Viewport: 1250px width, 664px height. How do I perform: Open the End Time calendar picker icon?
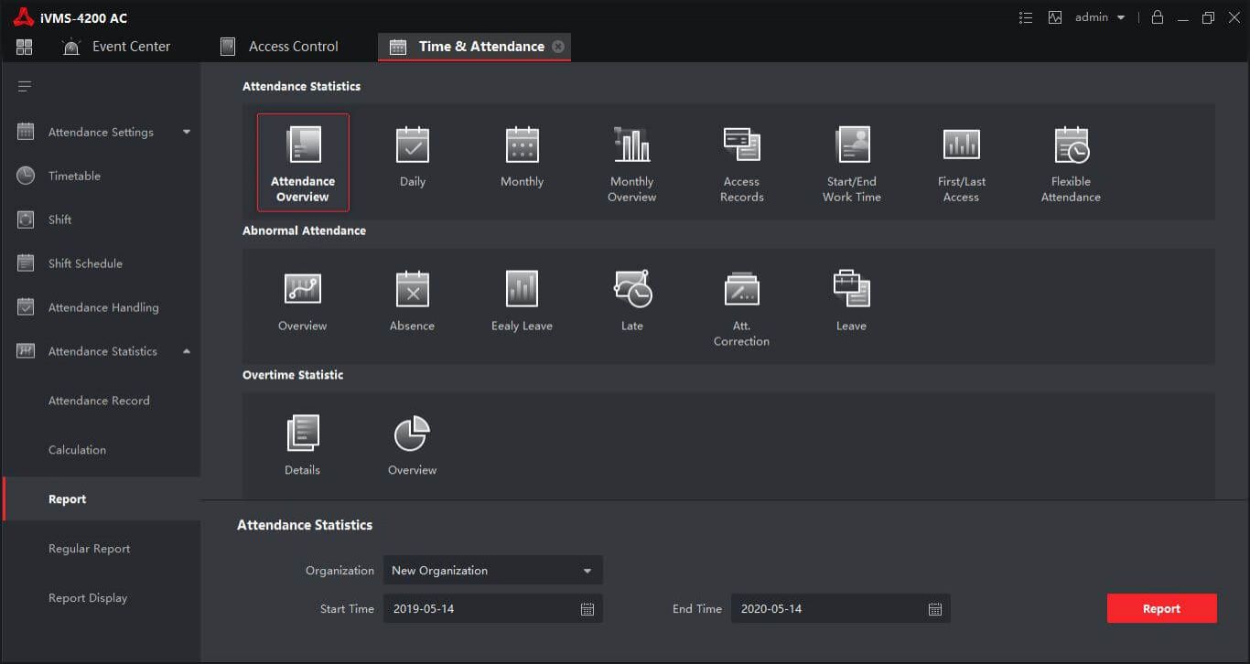click(935, 609)
